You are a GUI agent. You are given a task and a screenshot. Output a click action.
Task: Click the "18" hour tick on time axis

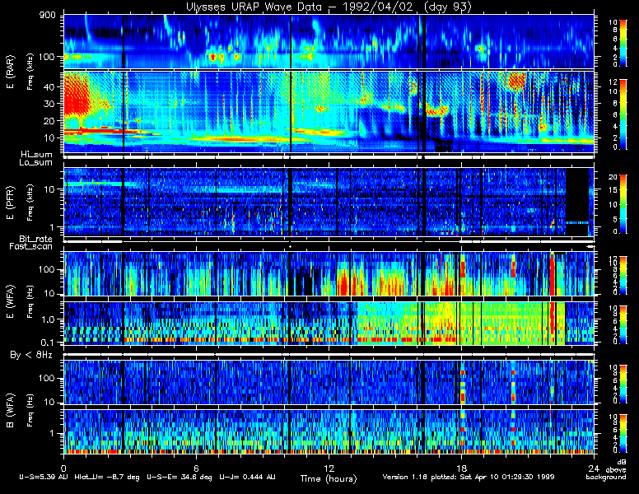[x=461, y=468]
